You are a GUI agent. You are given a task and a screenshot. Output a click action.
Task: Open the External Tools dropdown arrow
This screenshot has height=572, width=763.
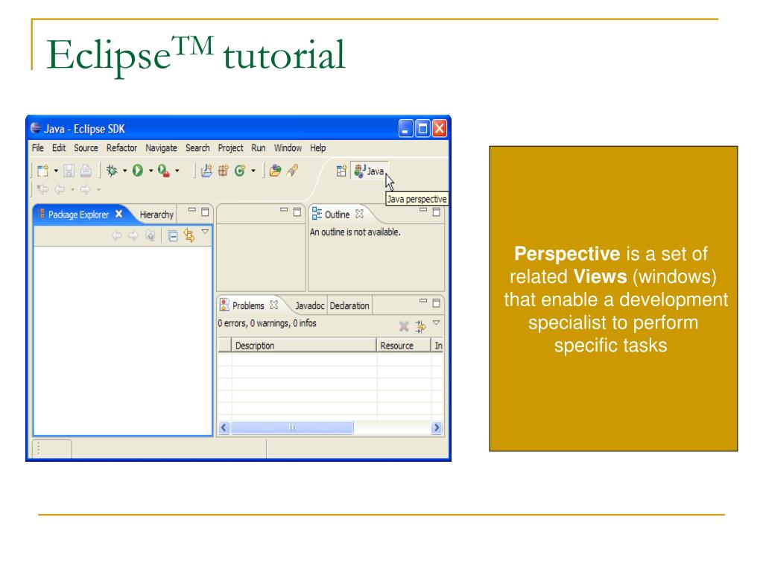[177, 171]
